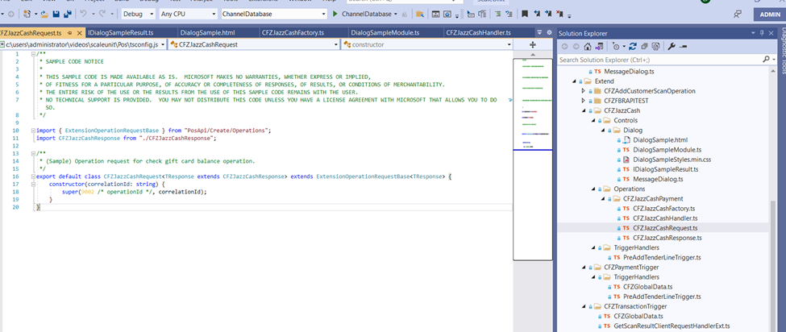Open Properties wrench icon in Solution Explorer
Screen dimensions: 786x332
tap(672, 47)
